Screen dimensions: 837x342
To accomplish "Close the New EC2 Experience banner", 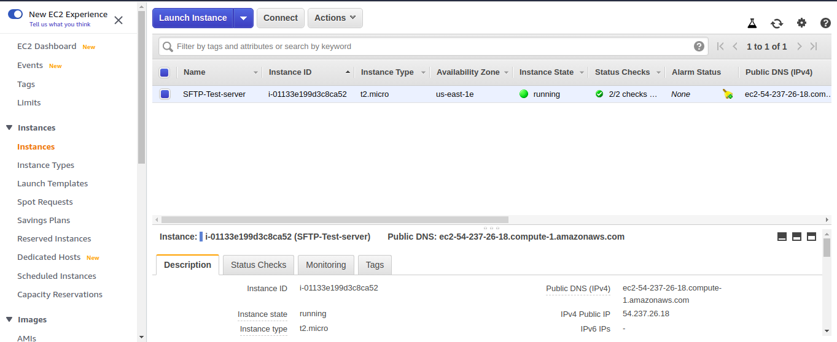I will pyautogui.click(x=119, y=20).
